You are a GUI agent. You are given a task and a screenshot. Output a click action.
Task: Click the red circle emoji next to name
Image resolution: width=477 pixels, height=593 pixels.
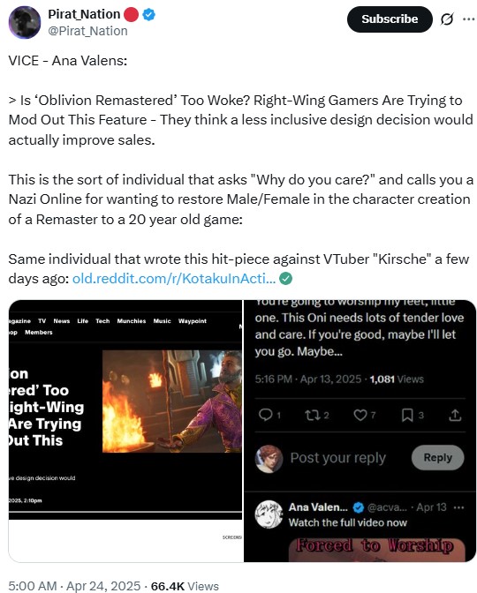click(131, 14)
